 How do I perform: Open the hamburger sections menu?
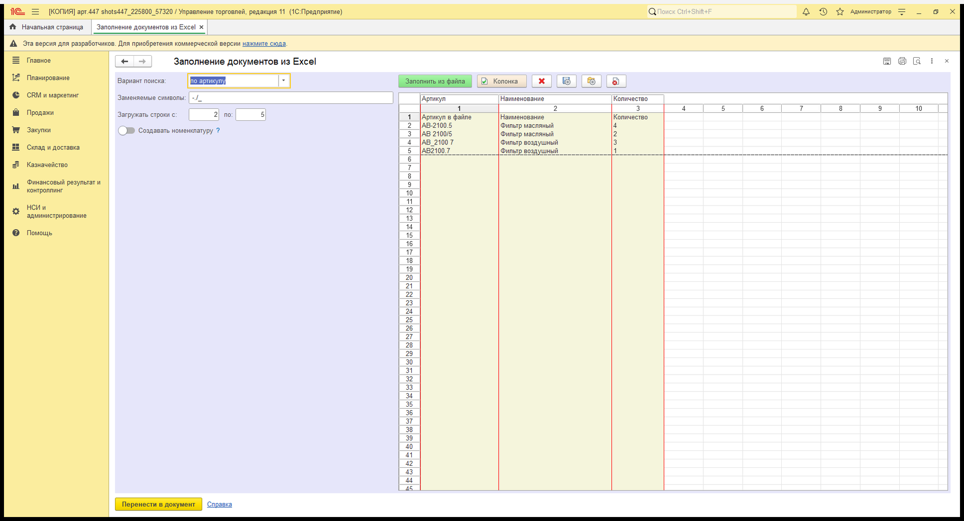[35, 12]
